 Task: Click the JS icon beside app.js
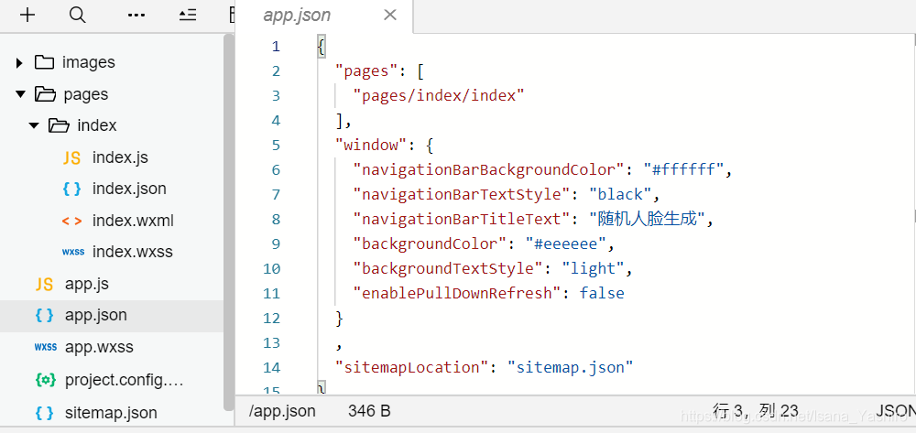click(44, 284)
